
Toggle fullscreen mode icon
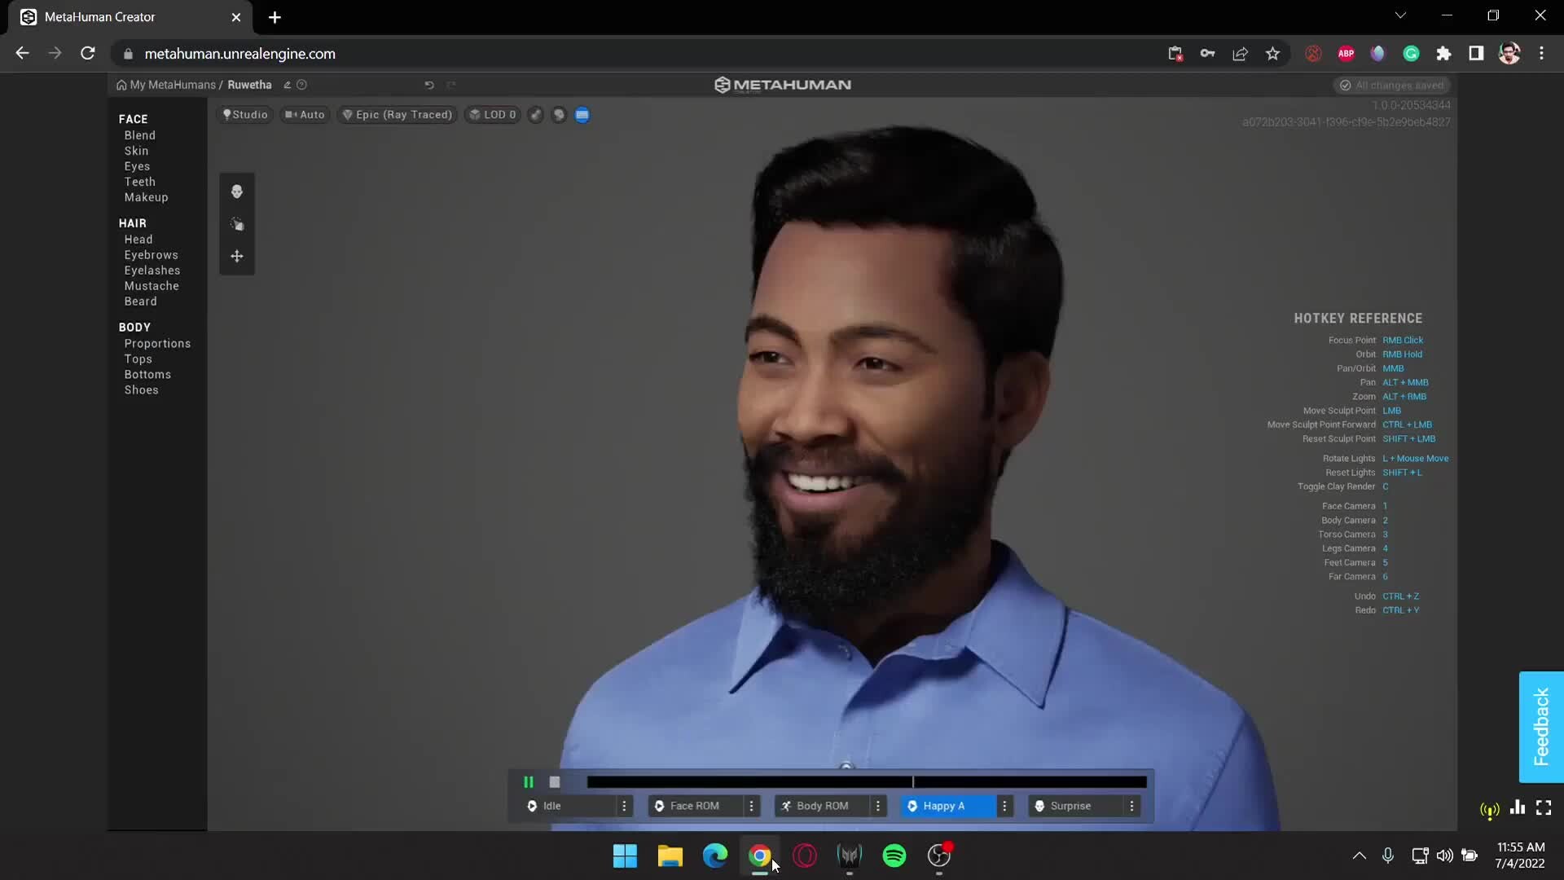tap(1544, 807)
